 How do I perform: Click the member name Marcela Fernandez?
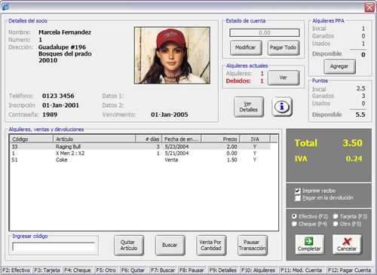[65, 32]
